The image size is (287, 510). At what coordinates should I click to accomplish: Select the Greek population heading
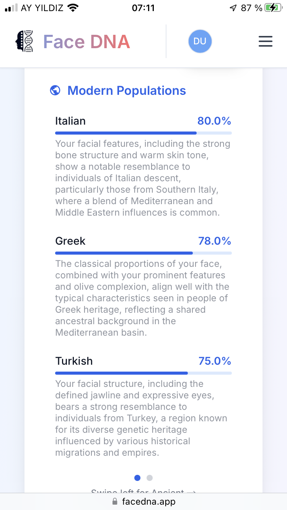click(70, 241)
